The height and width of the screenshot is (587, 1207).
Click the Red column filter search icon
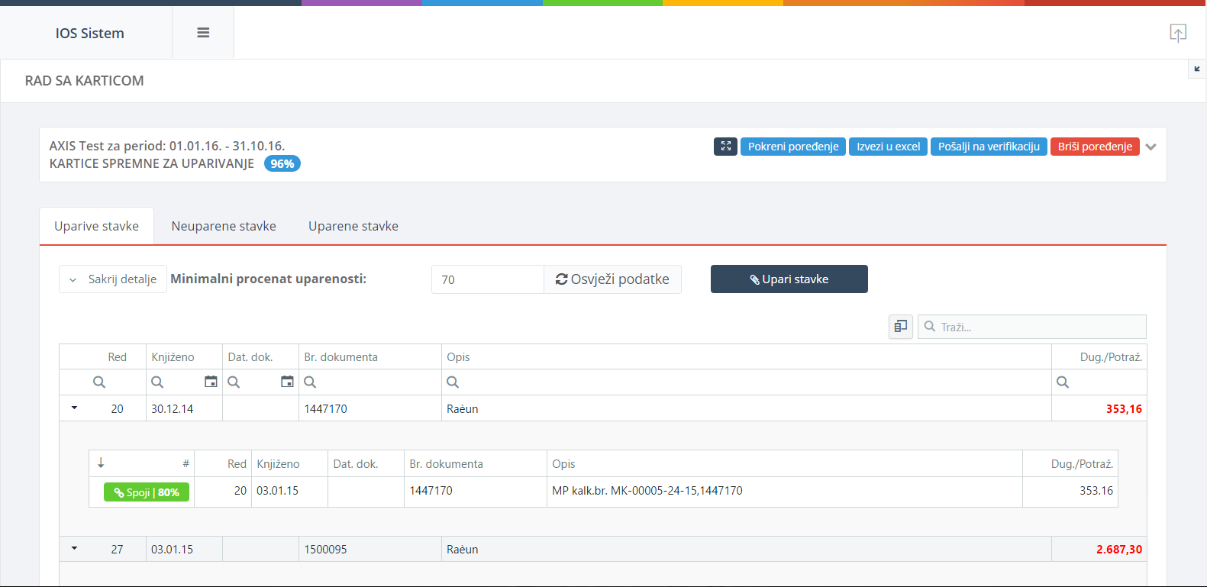pyautogui.click(x=99, y=382)
